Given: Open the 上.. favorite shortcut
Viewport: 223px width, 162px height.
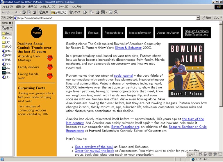Looking at the screenshot, I should (7, 77).
